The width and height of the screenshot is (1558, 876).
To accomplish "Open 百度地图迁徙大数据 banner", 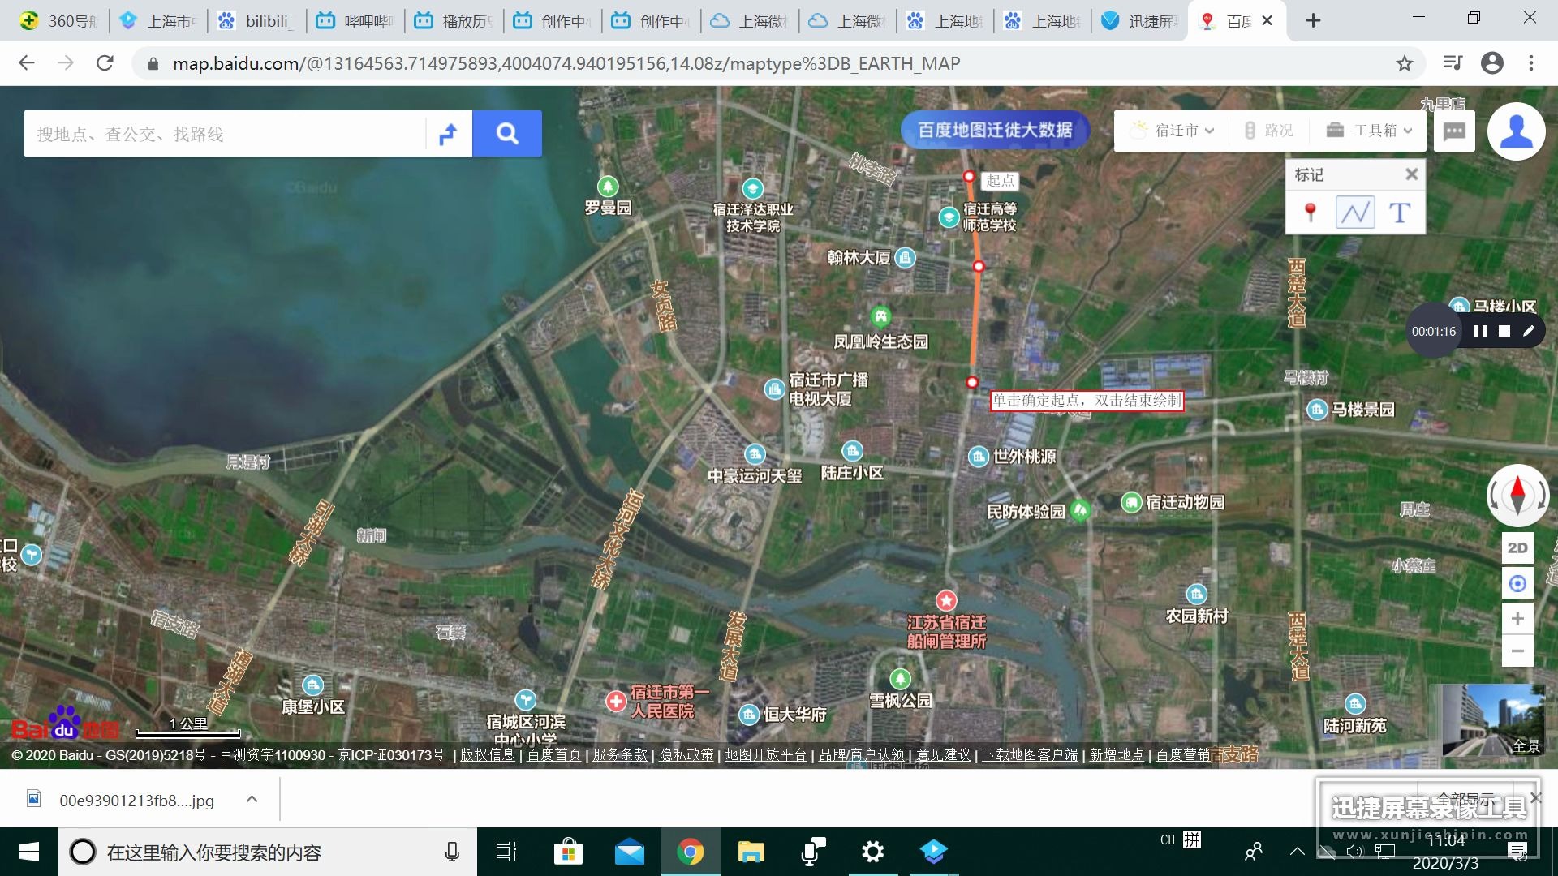I will 995,130.
